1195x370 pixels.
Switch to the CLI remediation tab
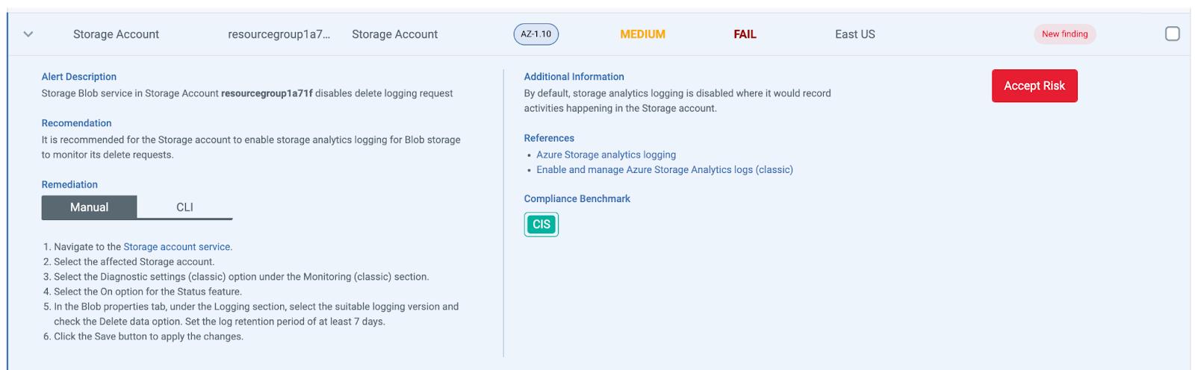click(x=184, y=207)
